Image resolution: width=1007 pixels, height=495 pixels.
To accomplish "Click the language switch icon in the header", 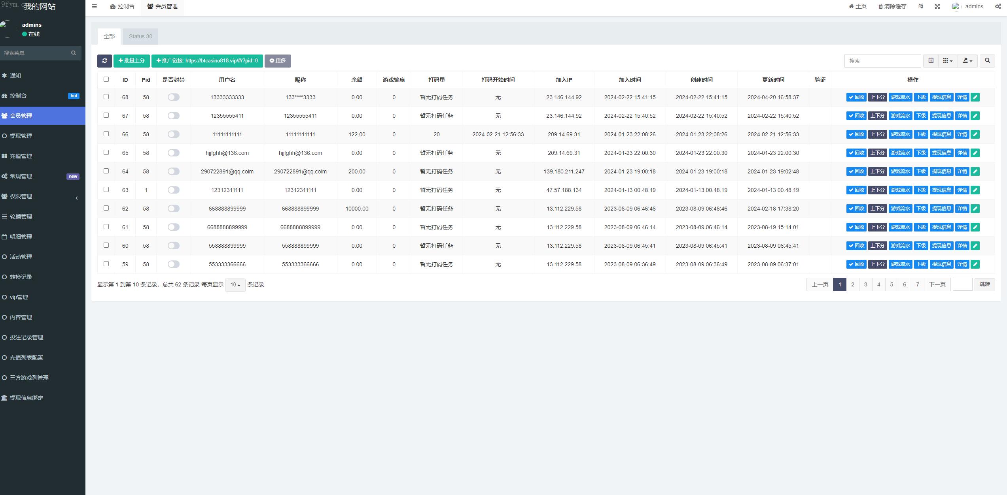I will pyautogui.click(x=921, y=6).
